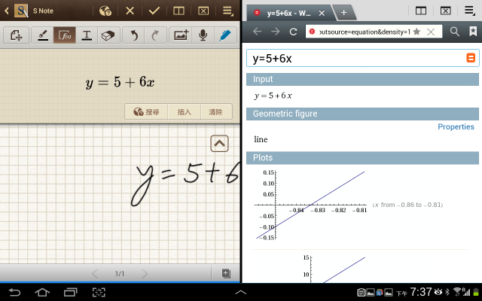Close S Note pane with boxed X icon
This screenshot has width=482, height=301.
pos(203,11)
